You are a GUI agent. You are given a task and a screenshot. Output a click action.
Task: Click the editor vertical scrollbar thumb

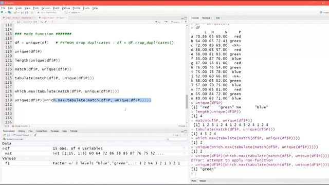(x=187, y=102)
